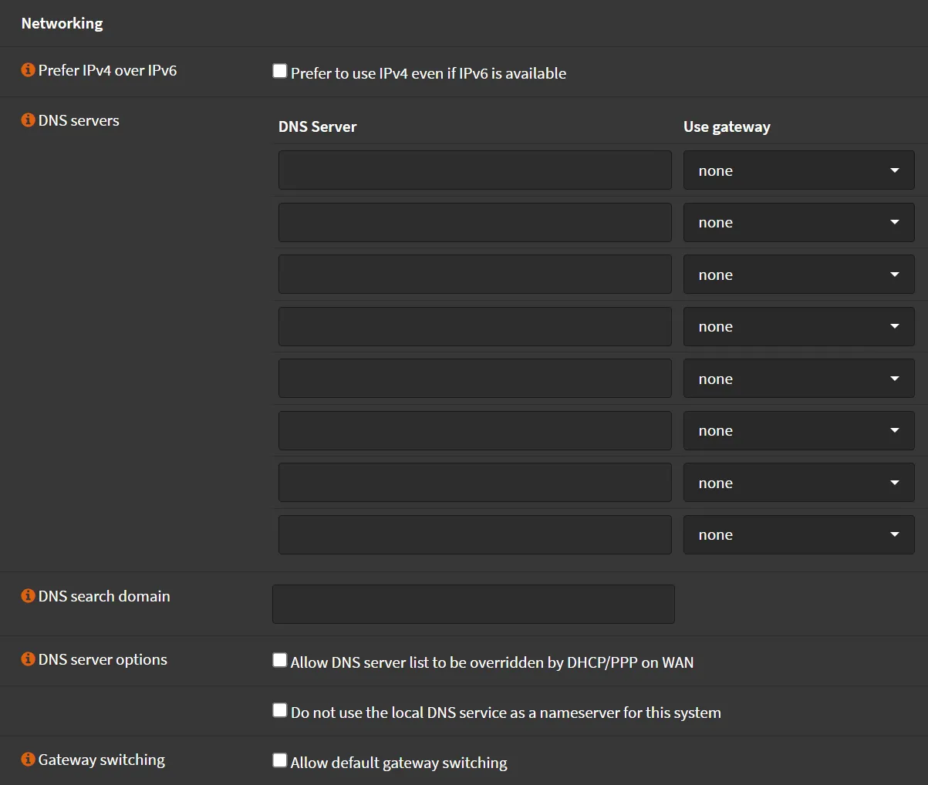The height and width of the screenshot is (785, 928).
Task: Click the third DNS Server entry box
Action: click(474, 274)
